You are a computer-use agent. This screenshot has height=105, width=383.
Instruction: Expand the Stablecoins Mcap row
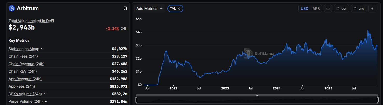pyautogui.click(x=42, y=49)
